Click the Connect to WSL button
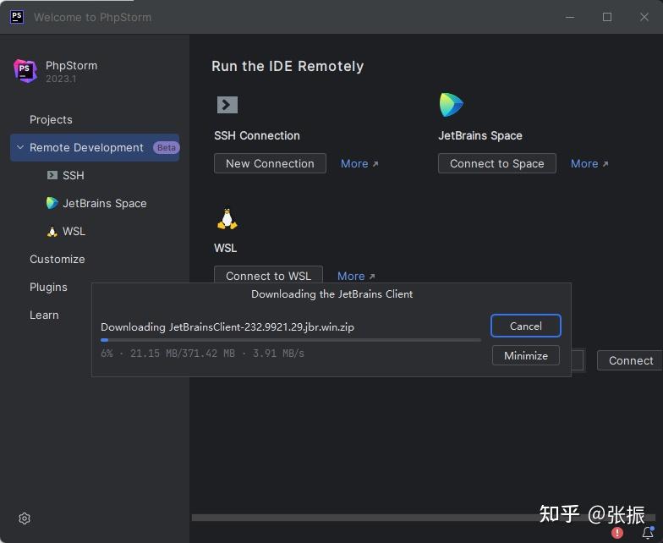 [x=269, y=275]
